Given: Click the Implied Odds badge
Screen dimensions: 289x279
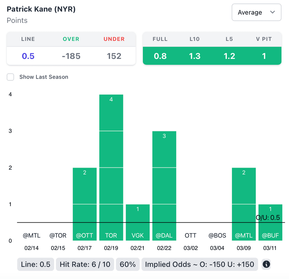Looking at the screenshot, I should [x=200, y=264].
